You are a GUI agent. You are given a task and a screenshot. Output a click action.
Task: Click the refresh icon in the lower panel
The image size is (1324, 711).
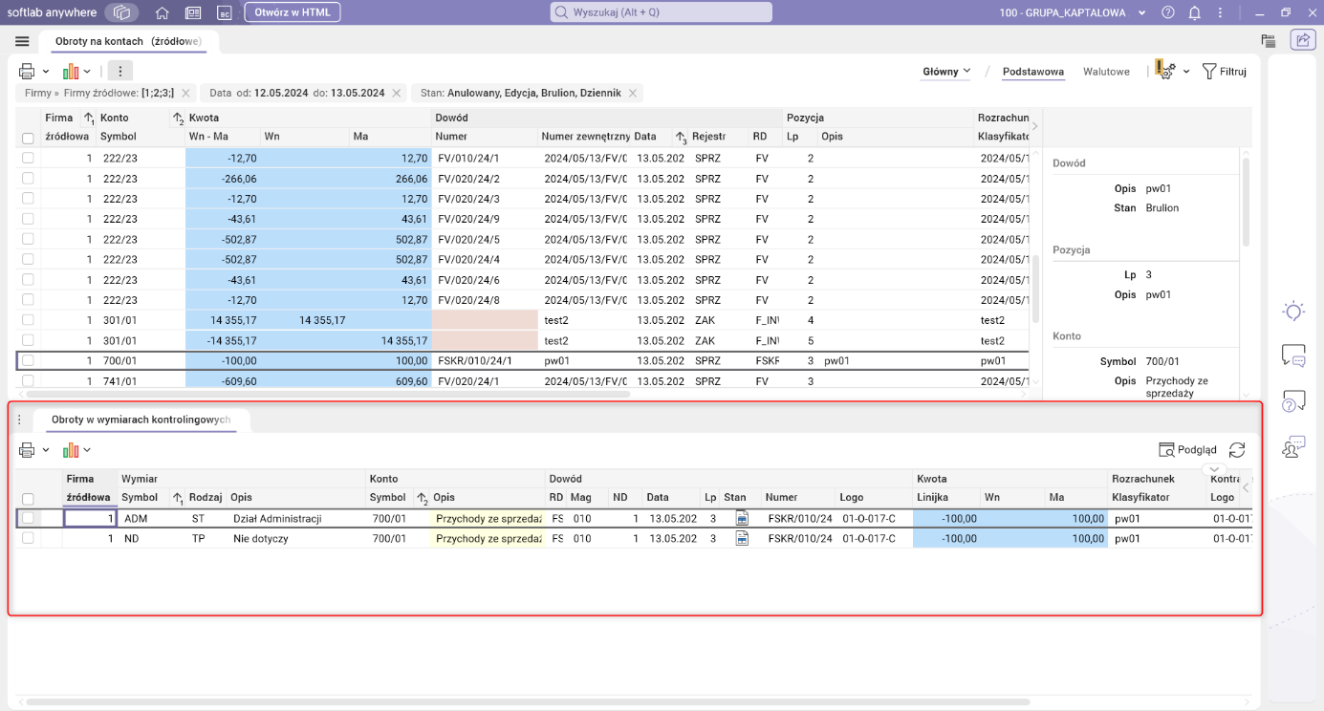click(1237, 450)
